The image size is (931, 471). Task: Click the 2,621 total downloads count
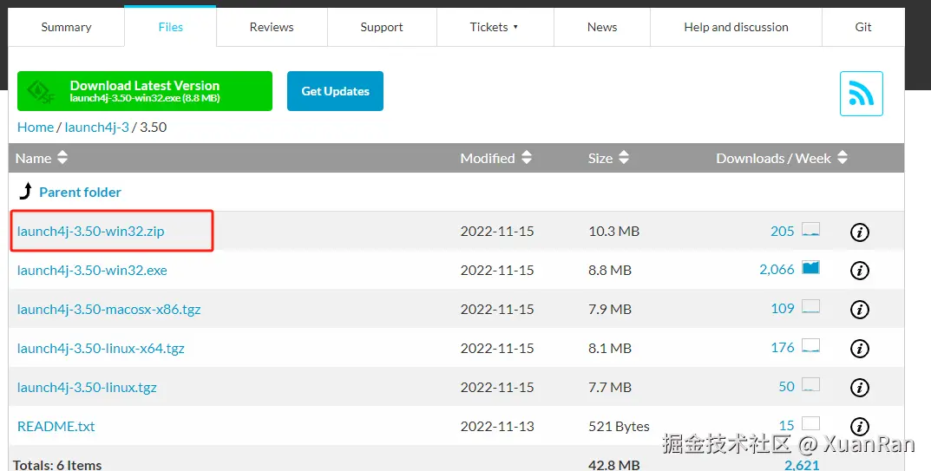(x=802, y=464)
